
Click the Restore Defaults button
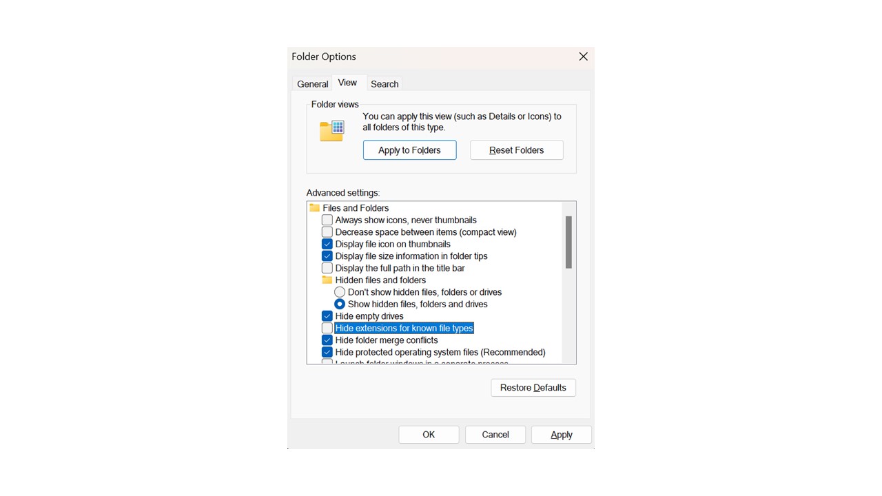coord(533,388)
